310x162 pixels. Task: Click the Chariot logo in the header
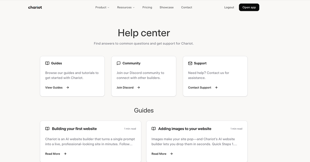[35, 7]
